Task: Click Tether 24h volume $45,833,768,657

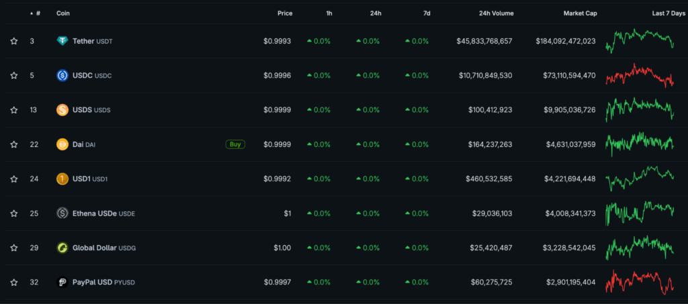Action: point(484,41)
